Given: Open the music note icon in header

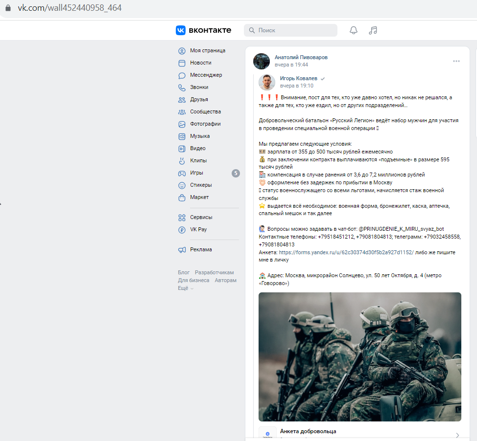Looking at the screenshot, I should 373,30.
